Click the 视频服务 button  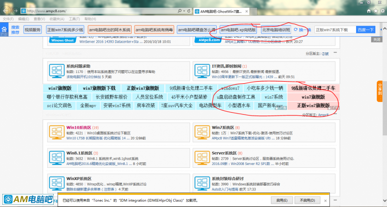[x=32, y=30]
